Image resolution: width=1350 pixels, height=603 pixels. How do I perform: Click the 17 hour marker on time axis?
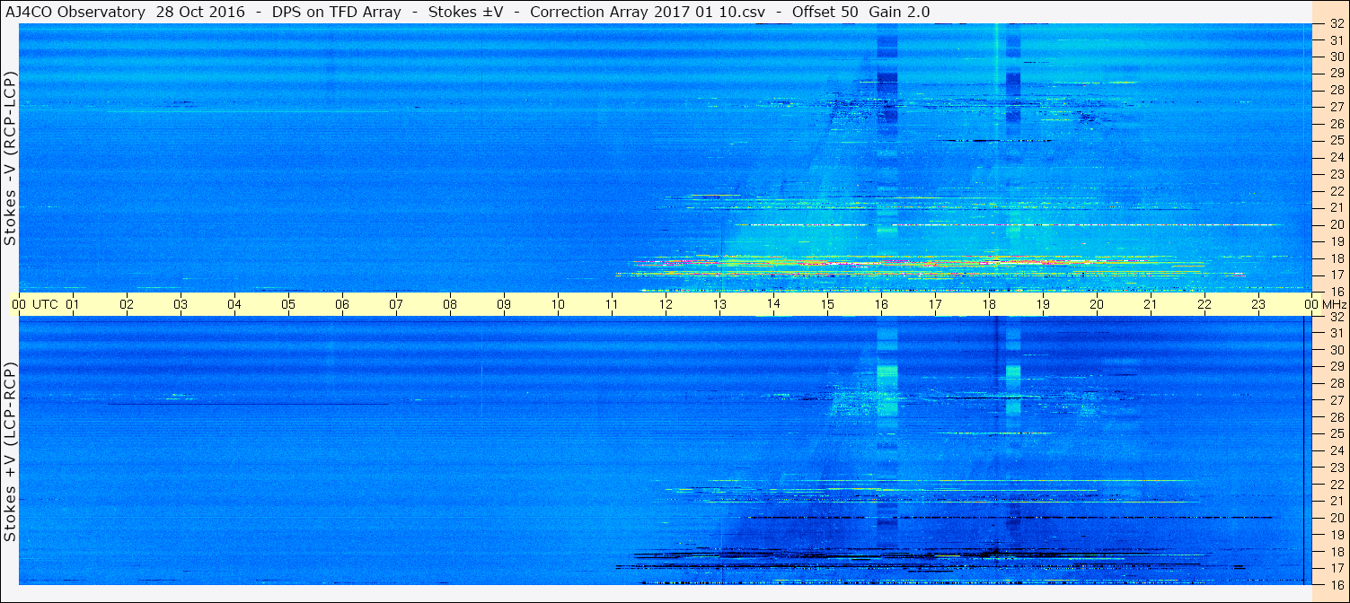pyautogui.click(x=936, y=305)
